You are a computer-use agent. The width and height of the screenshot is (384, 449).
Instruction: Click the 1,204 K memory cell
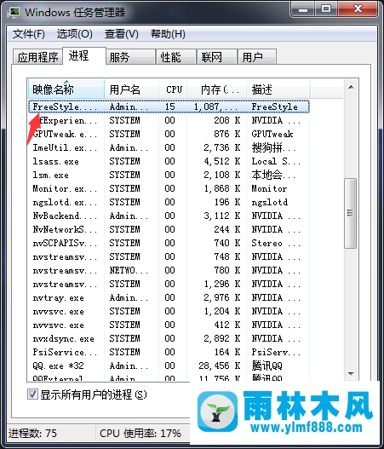222,311
